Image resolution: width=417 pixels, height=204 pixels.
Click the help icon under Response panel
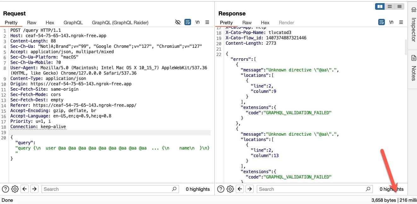[x=221, y=189]
